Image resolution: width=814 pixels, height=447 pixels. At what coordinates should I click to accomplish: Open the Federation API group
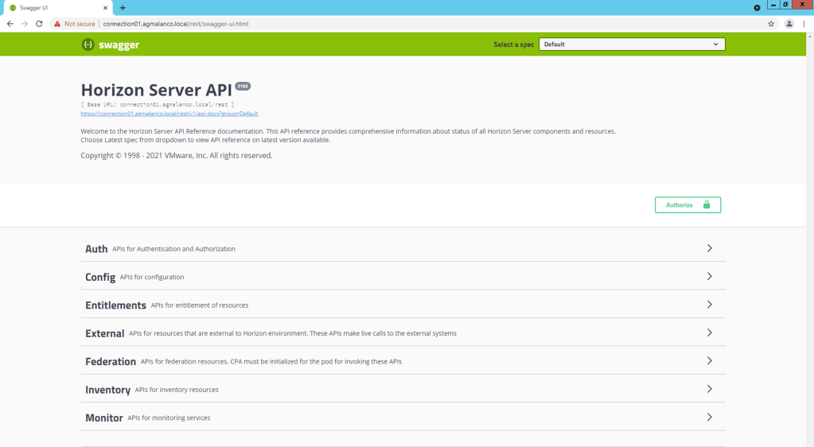click(x=111, y=362)
